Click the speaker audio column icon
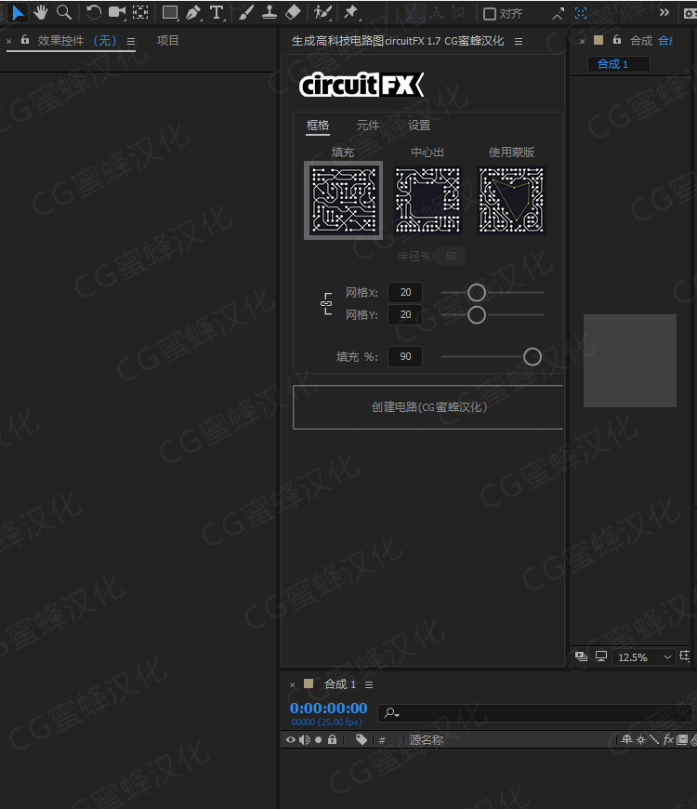697x809 pixels. coord(304,740)
